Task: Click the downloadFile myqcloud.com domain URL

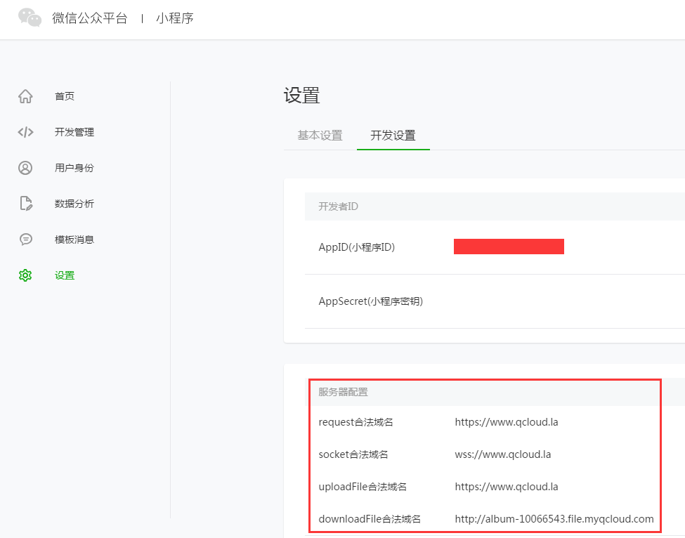Action: pyautogui.click(x=554, y=519)
